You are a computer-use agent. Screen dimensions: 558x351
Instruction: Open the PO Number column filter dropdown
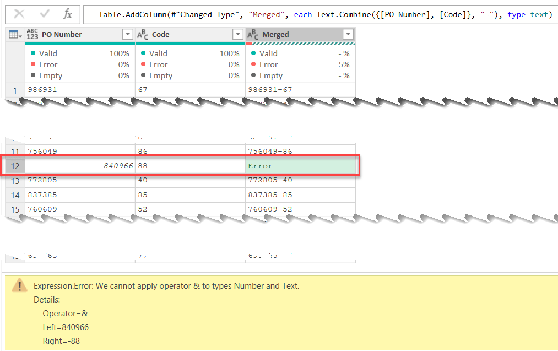coord(127,35)
